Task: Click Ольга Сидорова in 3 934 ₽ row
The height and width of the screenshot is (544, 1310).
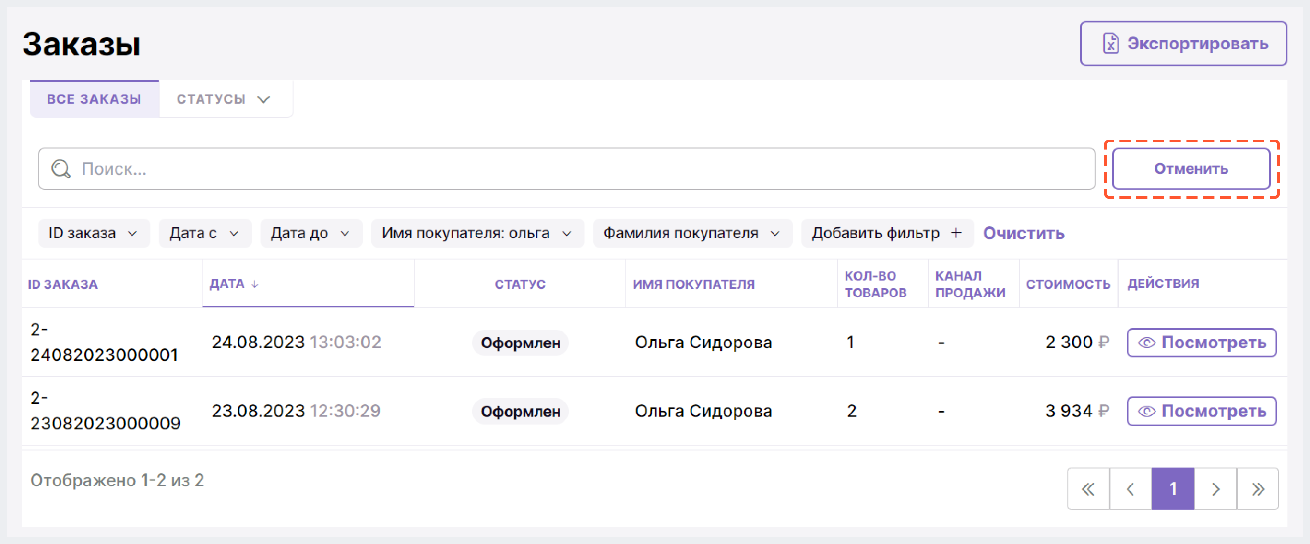Action: point(703,410)
